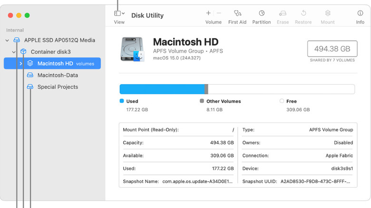Click the 494.38 GB capacity box

[x=332, y=49]
